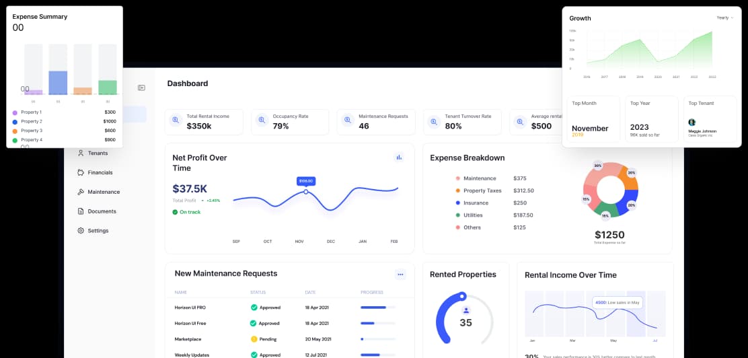Click the Top Year 2023 card
The image size is (748, 358).
(652, 119)
